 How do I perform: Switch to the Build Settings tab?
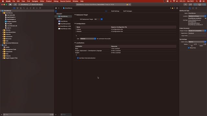pos(115,11)
